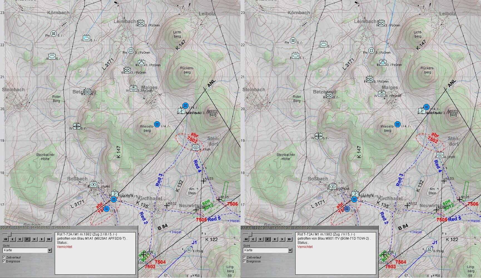The height and width of the screenshot is (278, 481).
Task: Uncheck Zeitverlauf in the left panel
Action: (4, 257)
